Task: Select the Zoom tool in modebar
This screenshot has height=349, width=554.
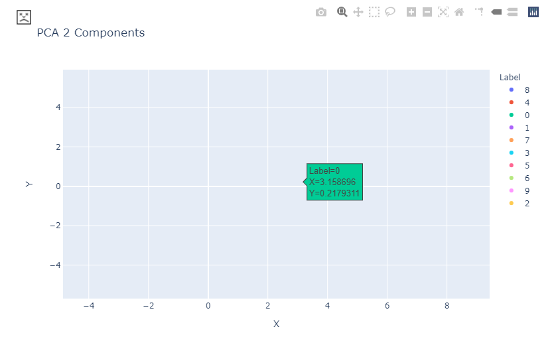Action: [342, 12]
